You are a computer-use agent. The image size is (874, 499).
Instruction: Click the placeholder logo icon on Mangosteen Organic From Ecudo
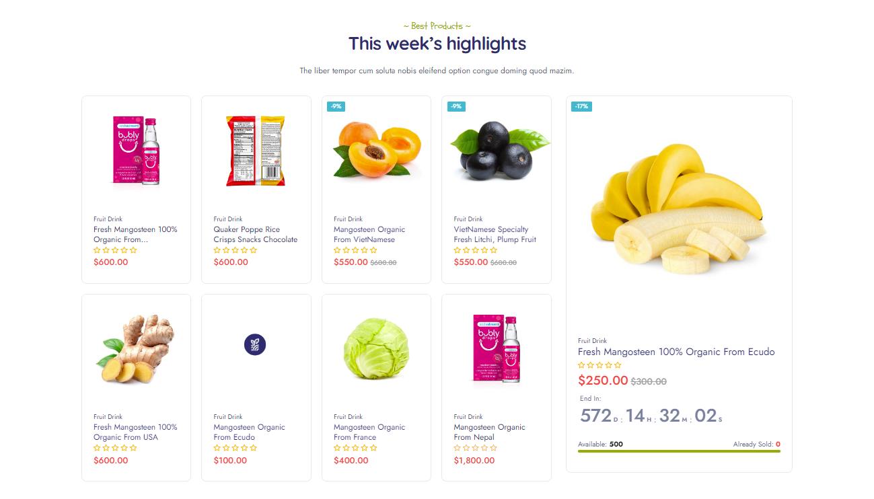(255, 345)
